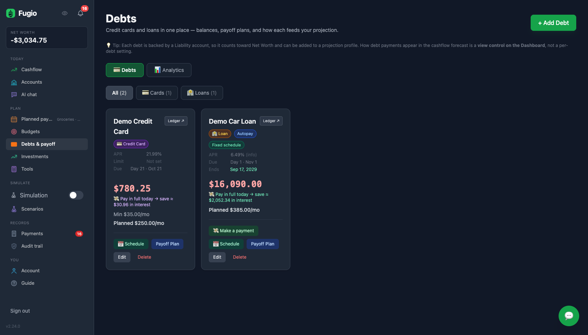588x335 pixels.
Task: Click Sign out
Action: click(20, 311)
